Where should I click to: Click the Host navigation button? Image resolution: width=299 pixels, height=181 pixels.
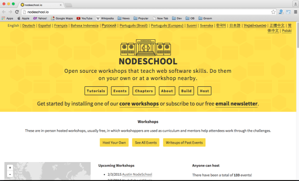point(204,91)
